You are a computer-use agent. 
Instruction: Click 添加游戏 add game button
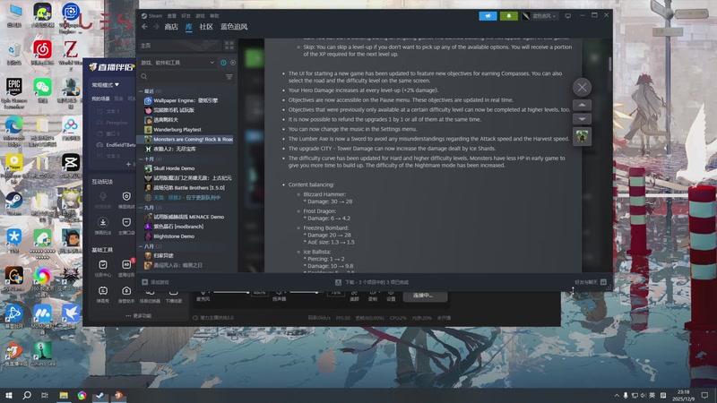(155, 282)
